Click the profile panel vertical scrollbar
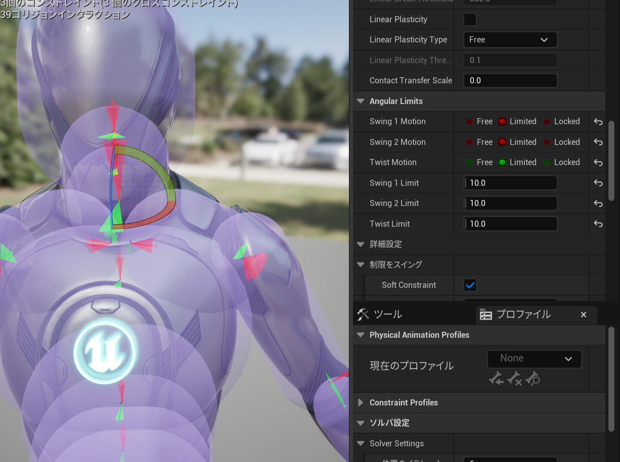Viewport: 620px width, 462px height. tap(611, 379)
